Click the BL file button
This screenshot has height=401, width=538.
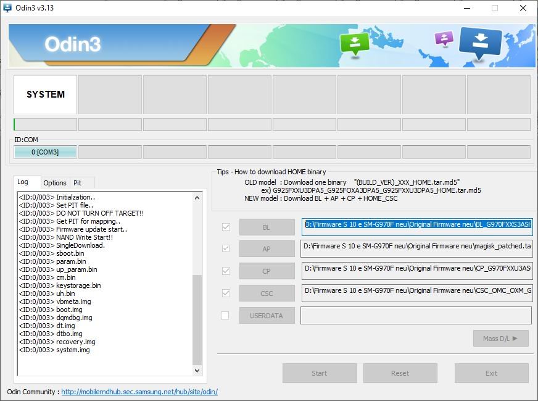267,227
